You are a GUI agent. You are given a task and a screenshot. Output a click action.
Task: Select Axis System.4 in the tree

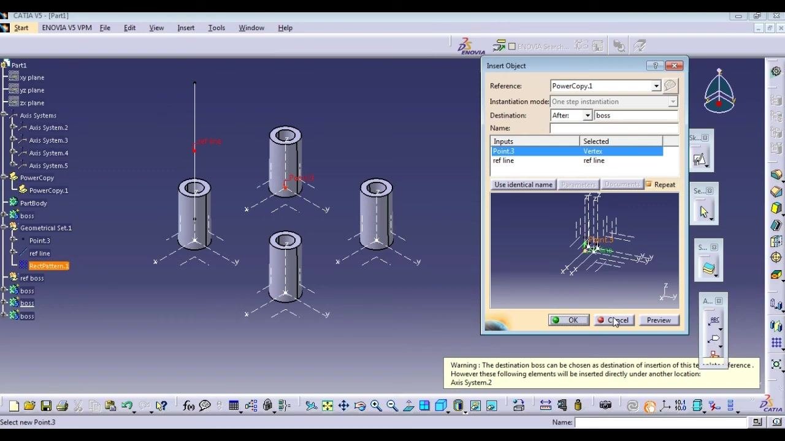[48, 153]
